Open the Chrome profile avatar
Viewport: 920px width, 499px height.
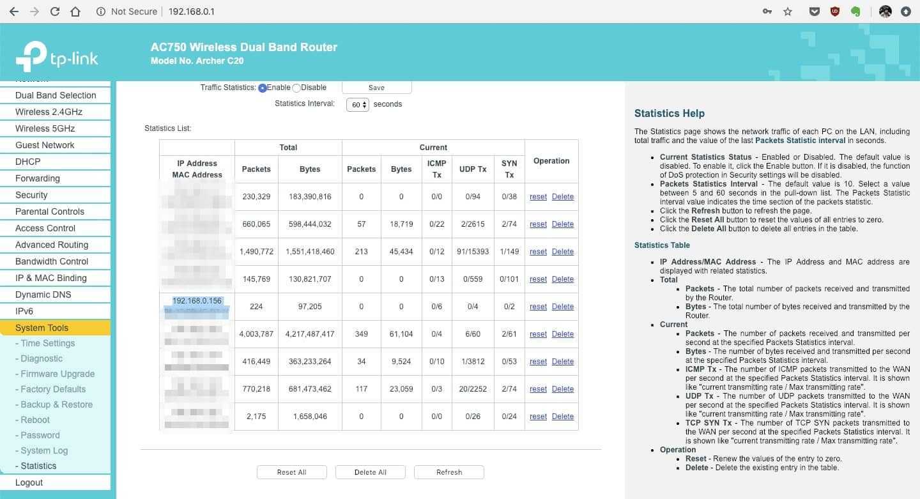pos(885,12)
